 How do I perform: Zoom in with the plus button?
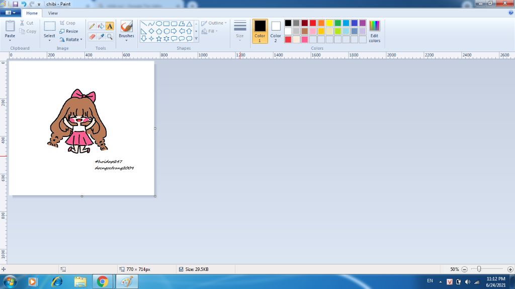tap(510, 269)
